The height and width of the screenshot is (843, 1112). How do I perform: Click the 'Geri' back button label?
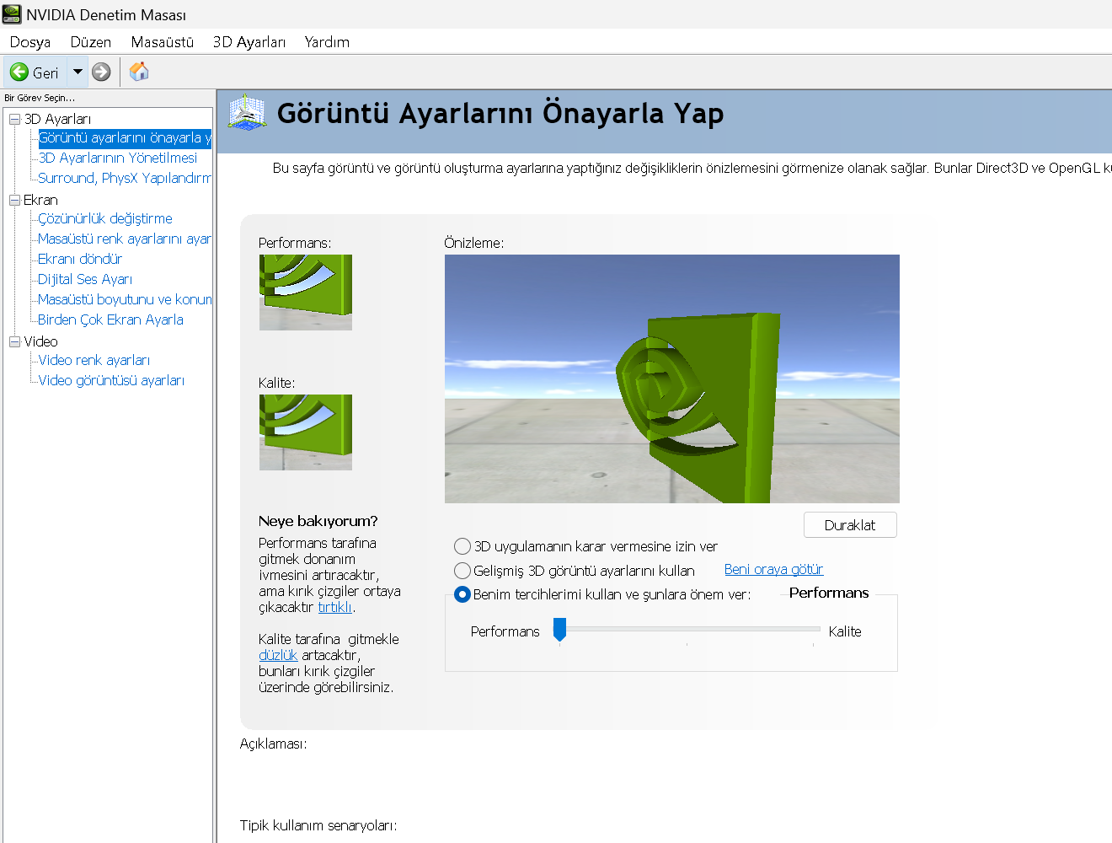pos(45,72)
